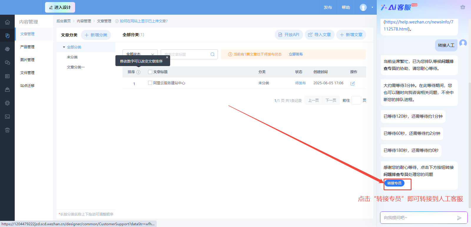Click 发布 in the top bar

328,7
